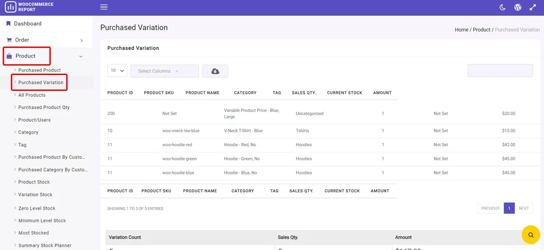
Task: Click the Order cart icon
Action: [x=9, y=40]
